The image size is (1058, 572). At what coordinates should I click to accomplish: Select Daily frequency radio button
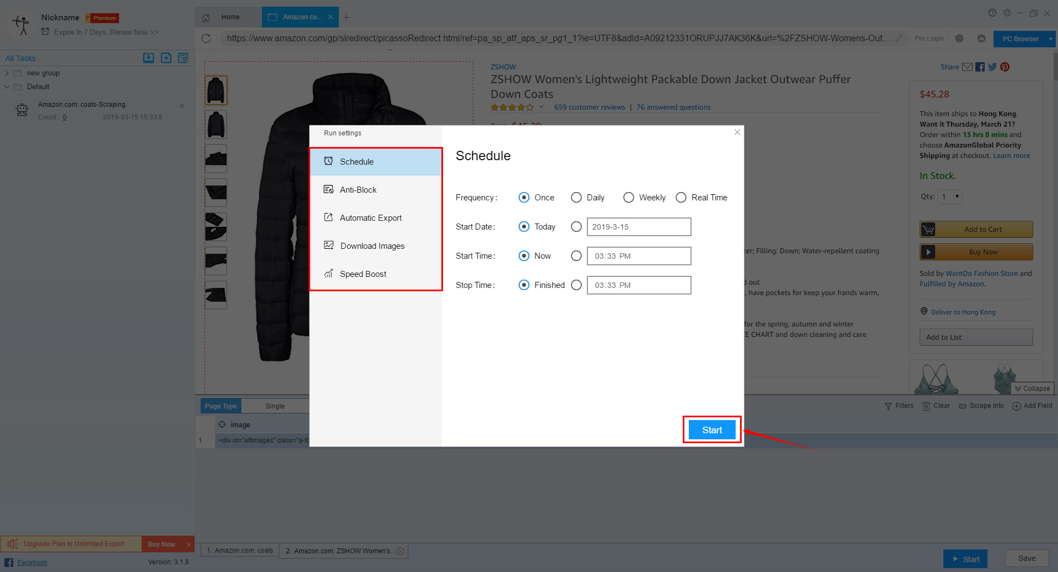click(576, 198)
